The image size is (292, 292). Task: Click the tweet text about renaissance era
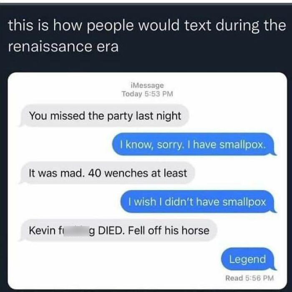[x=147, y=35]
